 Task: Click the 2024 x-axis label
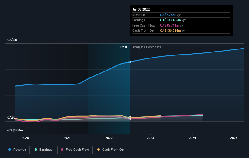tap(192, 138)
